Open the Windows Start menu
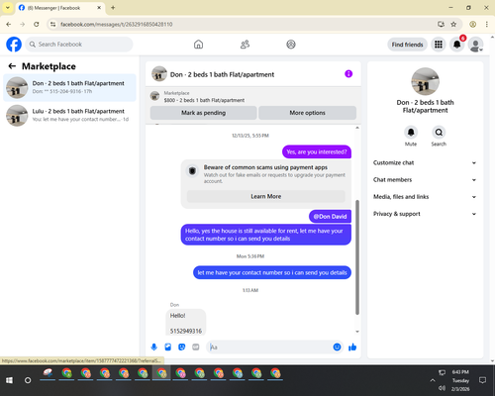This screenshot has width=495, height=396. coord(9,380)
